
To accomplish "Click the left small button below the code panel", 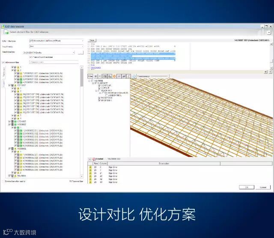I will click(x=266, y=72).
